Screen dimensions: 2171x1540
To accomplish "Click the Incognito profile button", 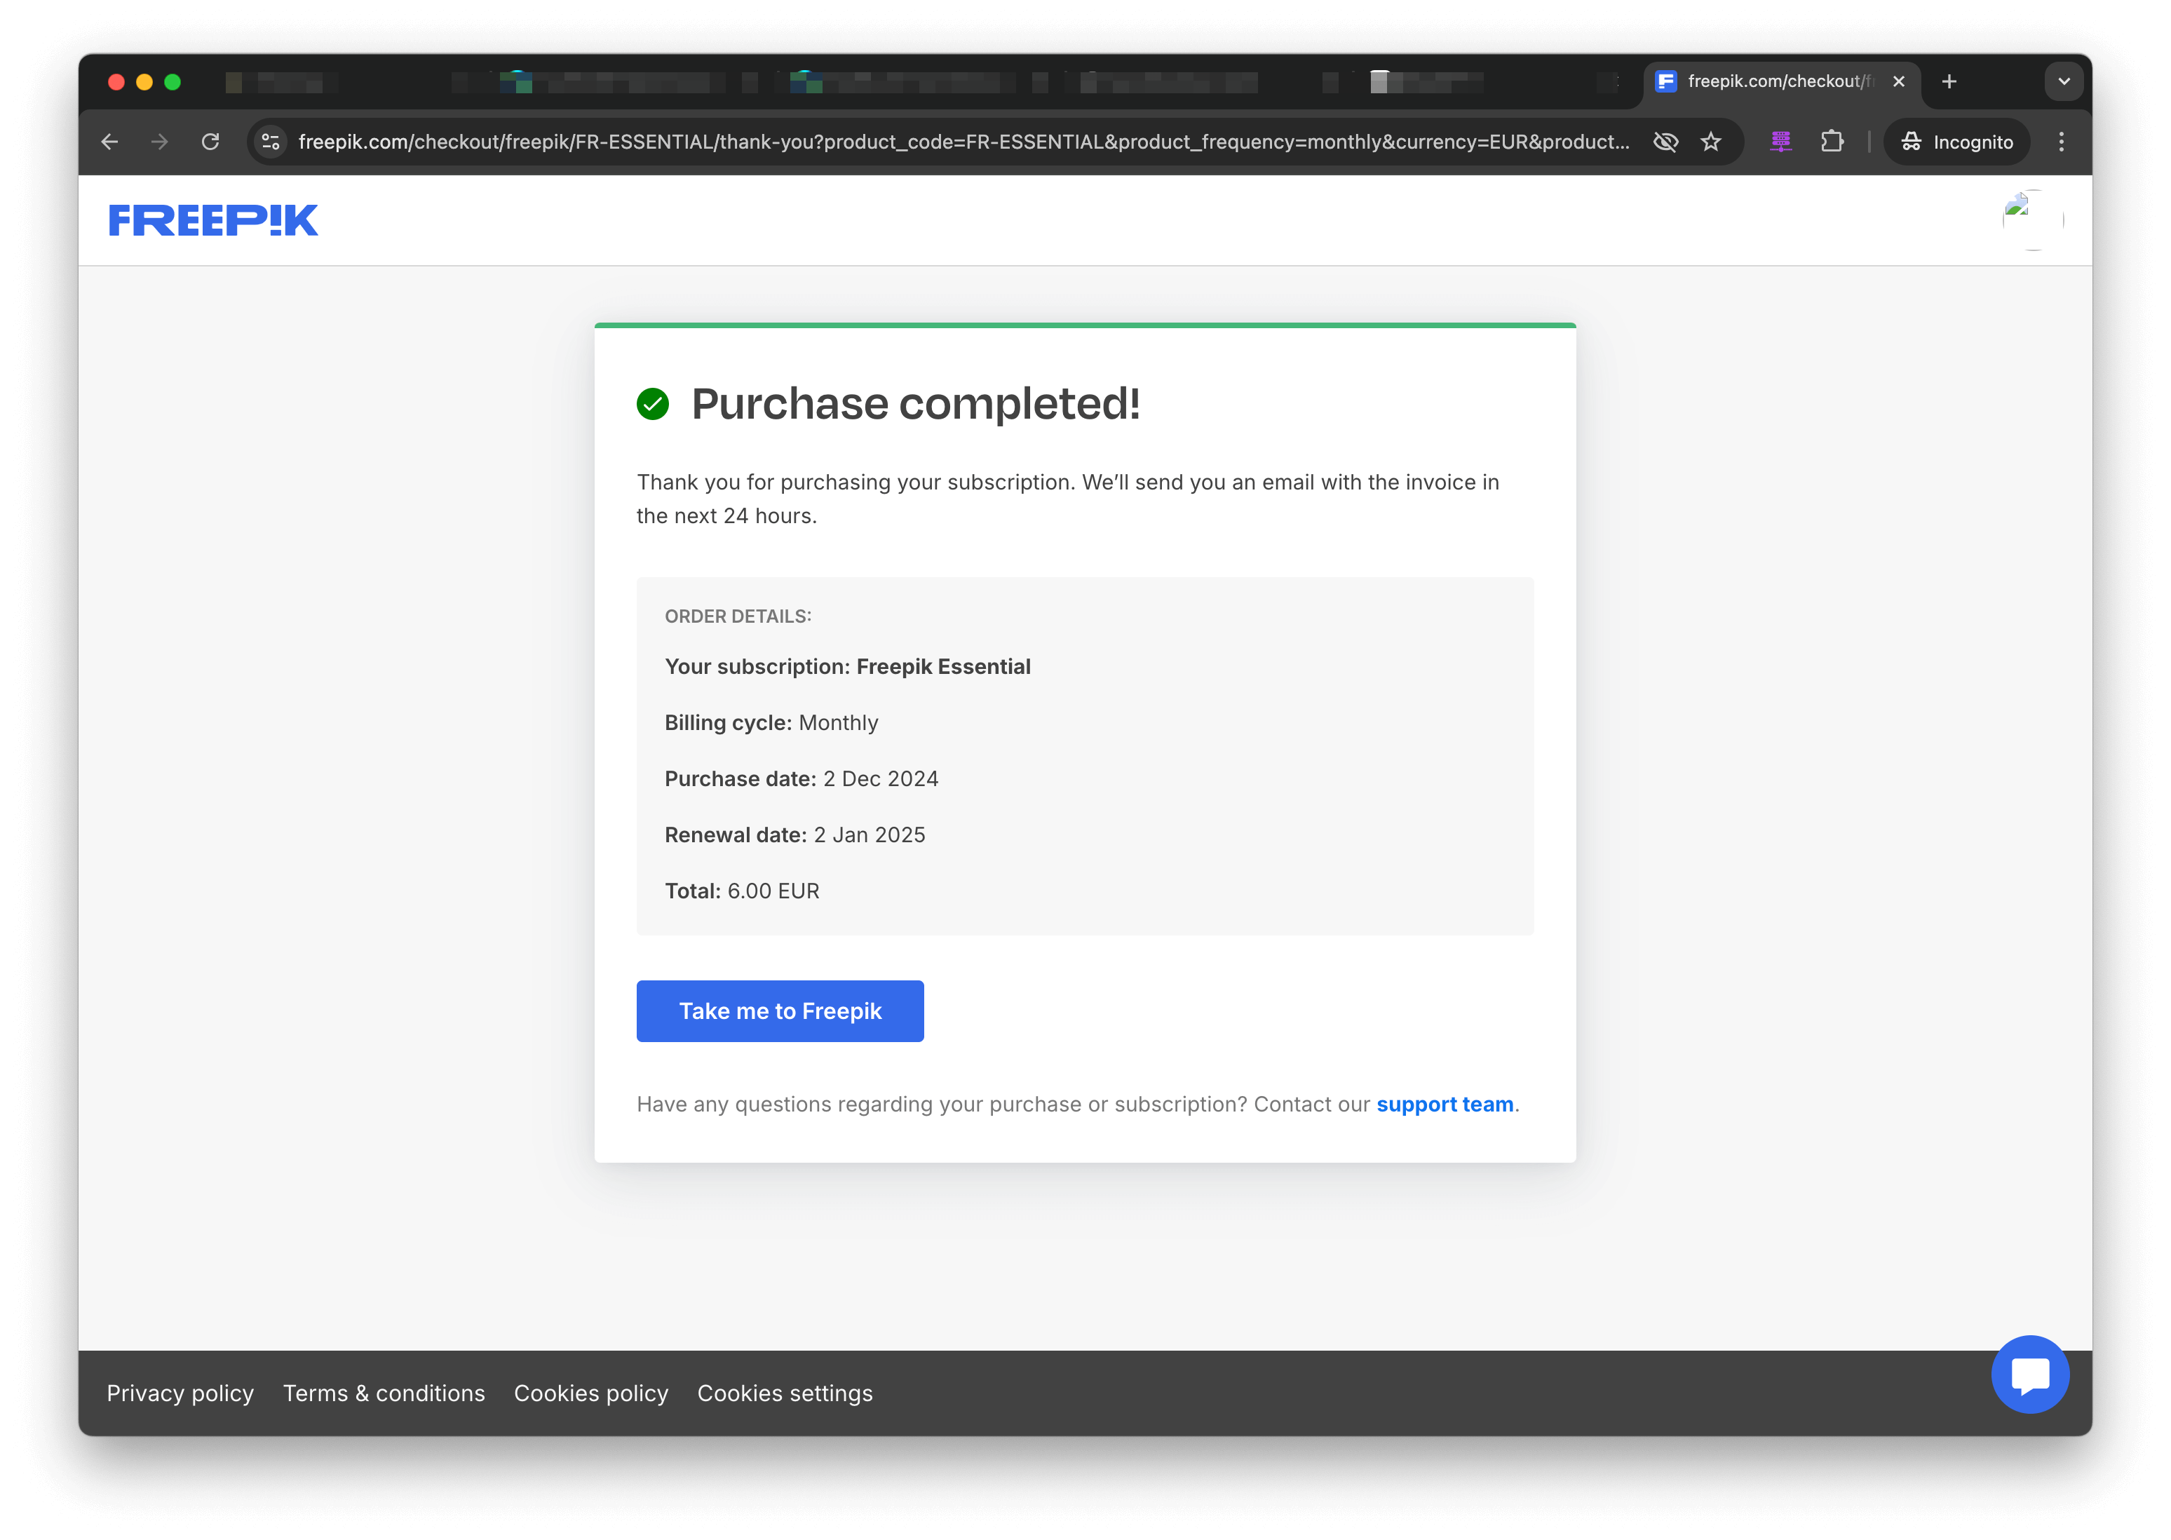I will coord(1956,141).
